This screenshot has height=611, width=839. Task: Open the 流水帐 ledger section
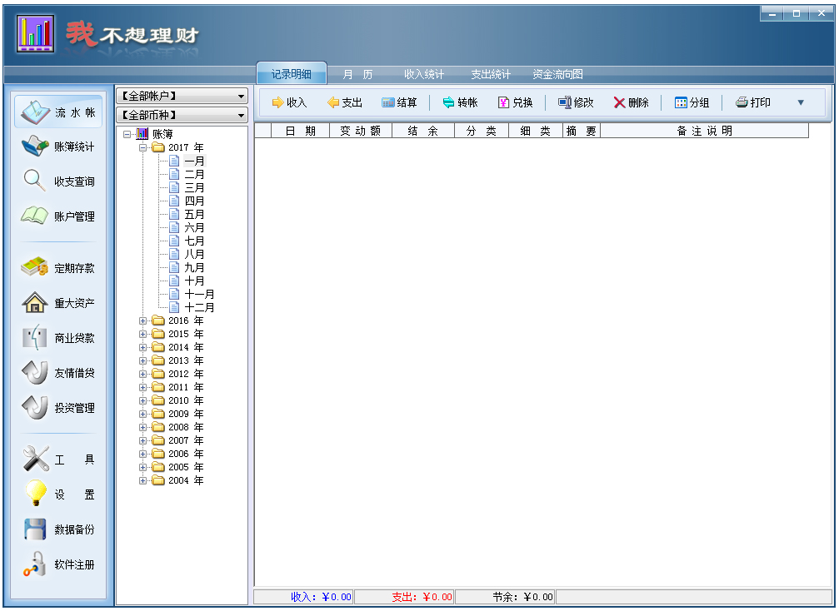58,112
